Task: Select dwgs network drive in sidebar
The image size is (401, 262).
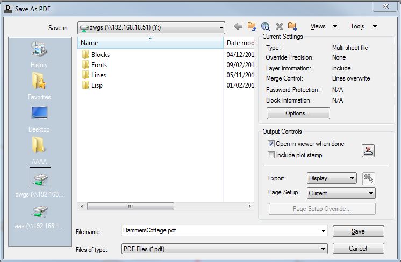Action: pyautogui.click(x=40, y=183)
